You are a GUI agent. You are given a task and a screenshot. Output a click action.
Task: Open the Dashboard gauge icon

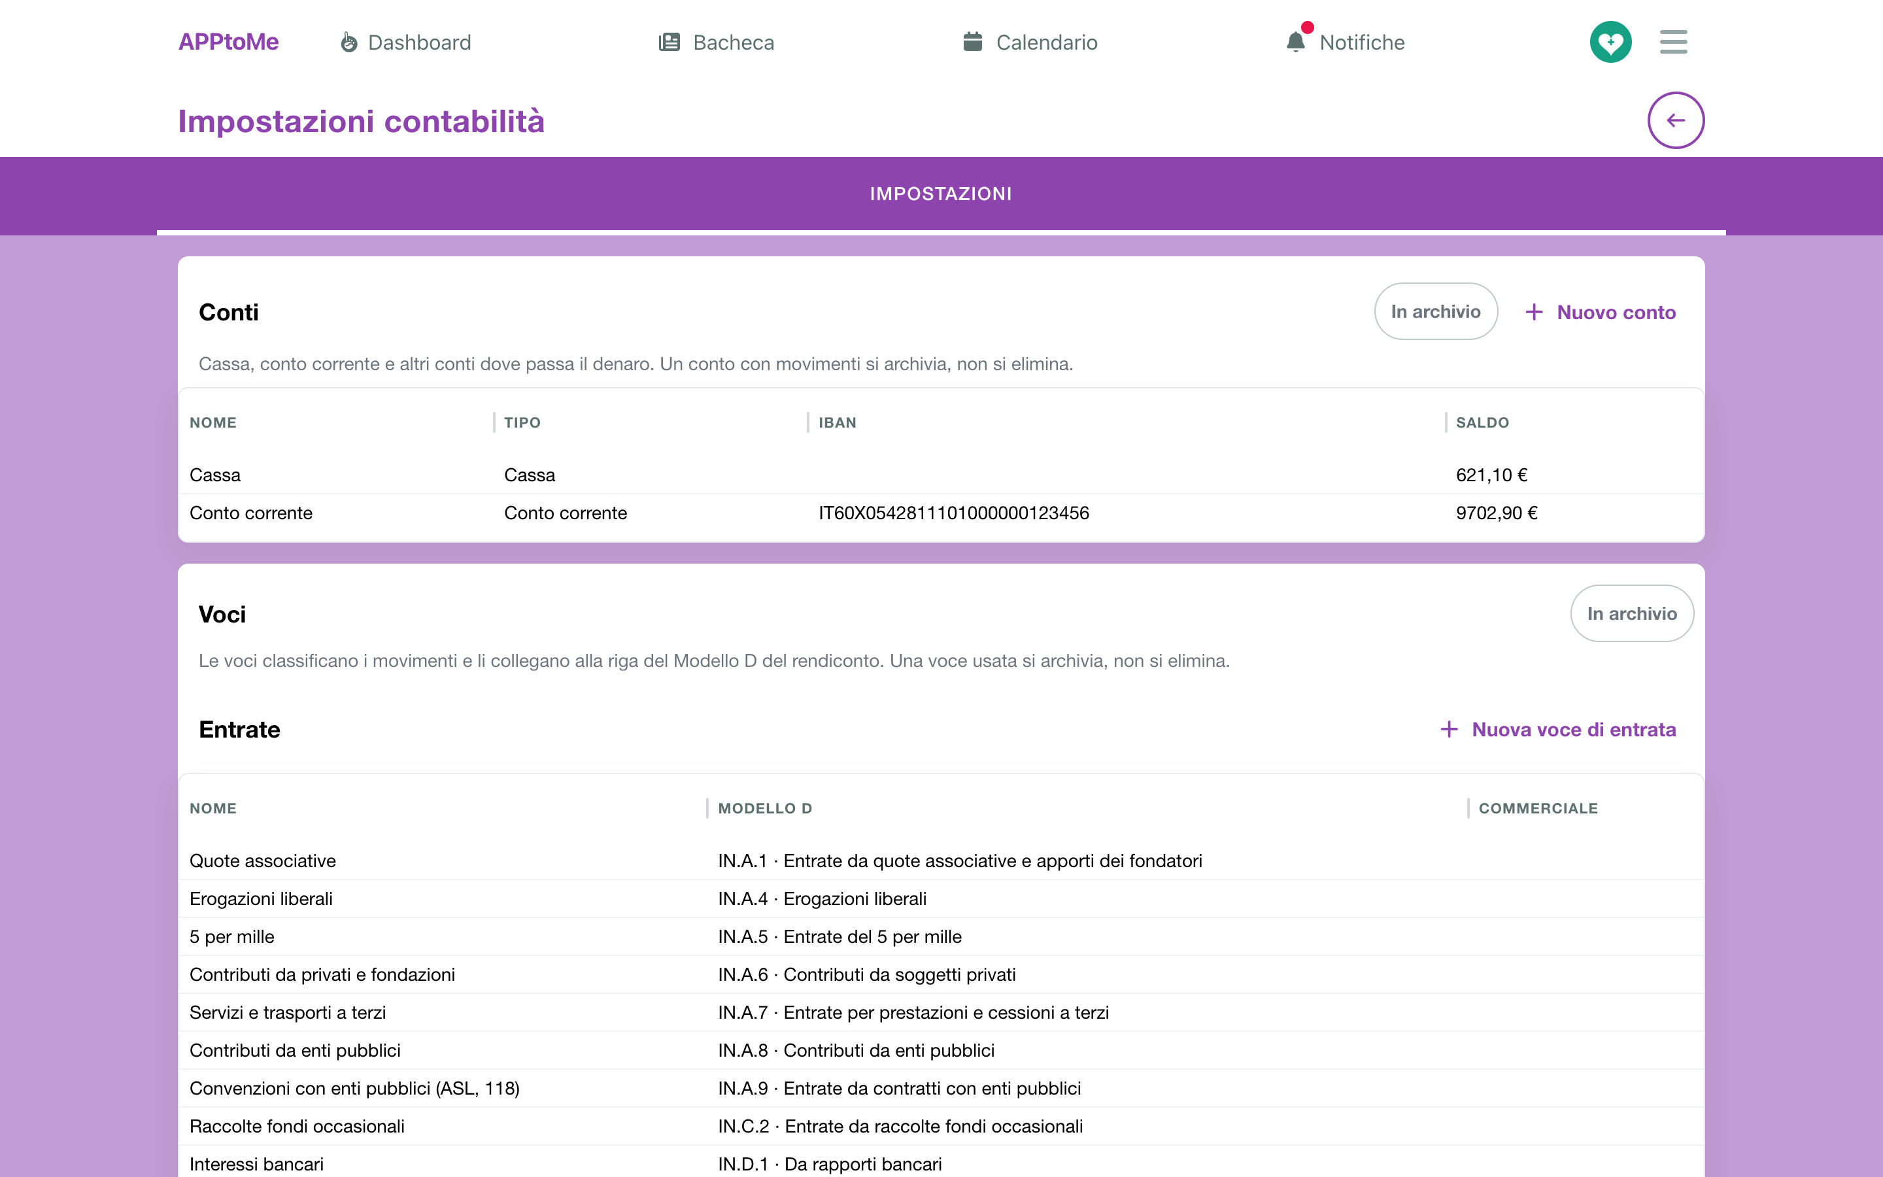(x=348, y=42)
